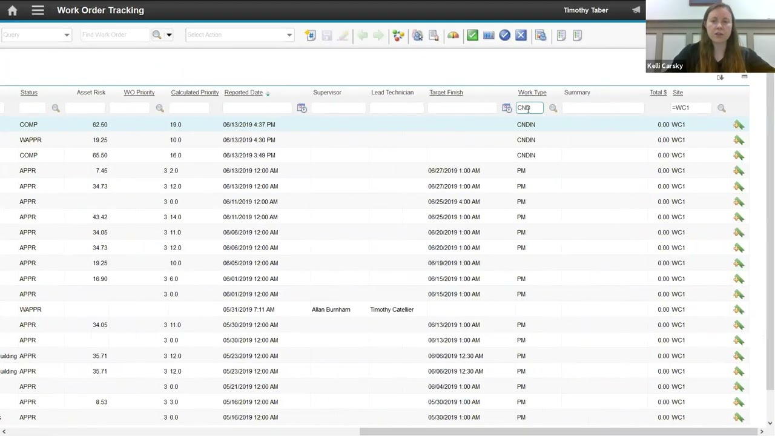Click the scroll right arrow at bottom
The width and height of the screenshot is (775, 436).
761,432
